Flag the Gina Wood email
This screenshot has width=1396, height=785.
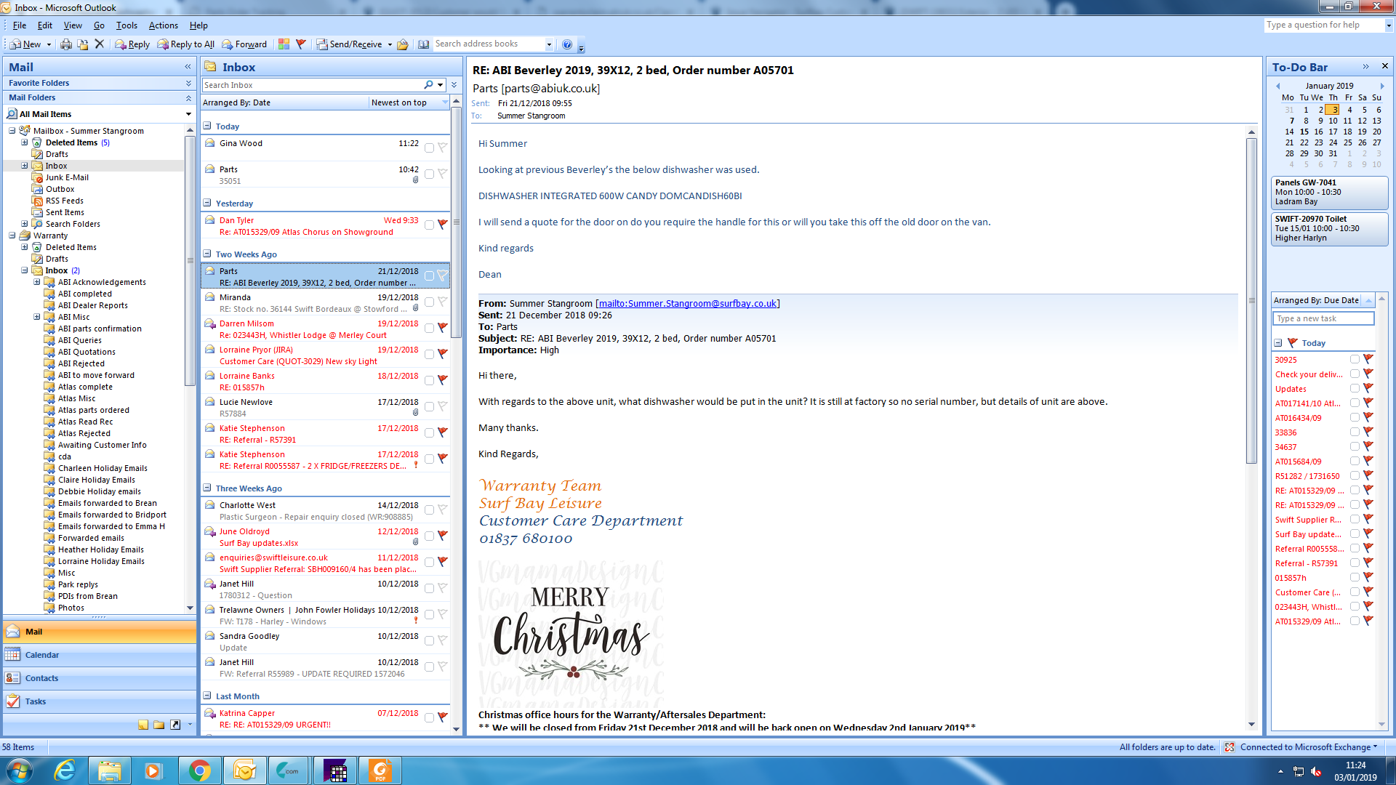442,148
